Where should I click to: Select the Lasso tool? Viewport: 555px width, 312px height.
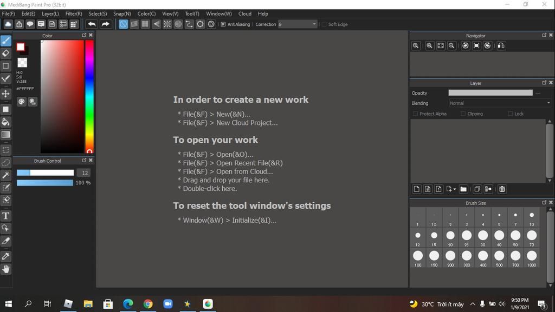pos(5,162)
